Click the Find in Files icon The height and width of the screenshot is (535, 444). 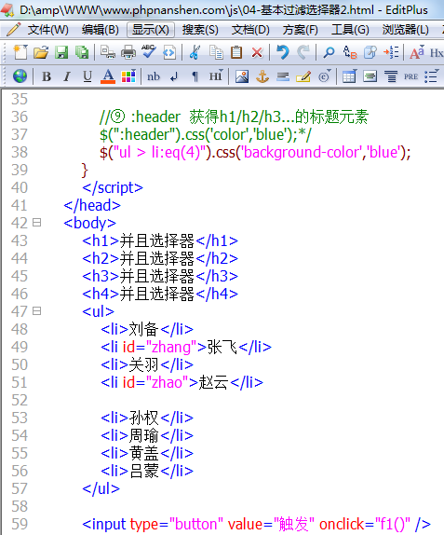click(x=370, y=52)
